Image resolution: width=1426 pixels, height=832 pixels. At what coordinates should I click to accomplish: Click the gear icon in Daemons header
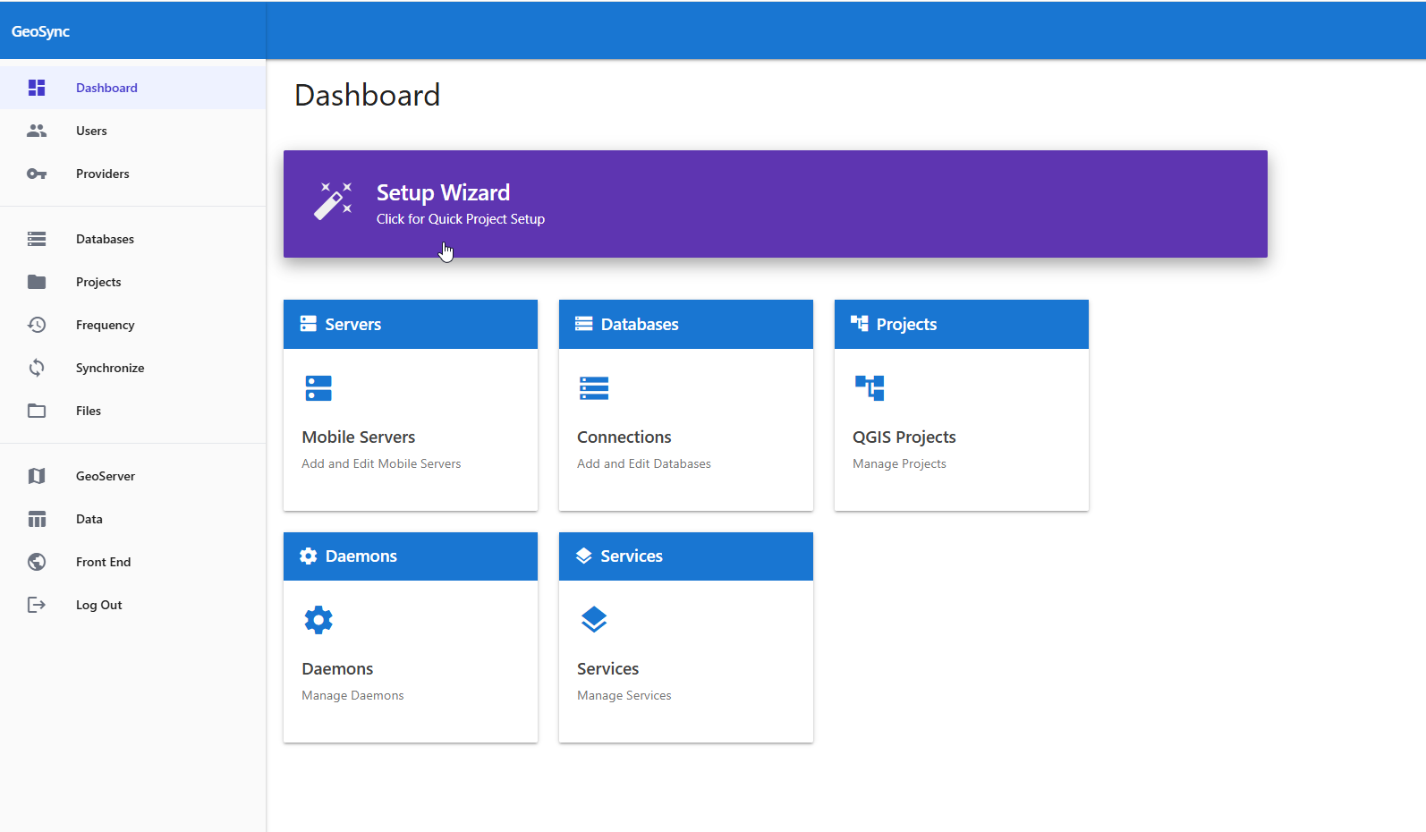coord(309,556)
